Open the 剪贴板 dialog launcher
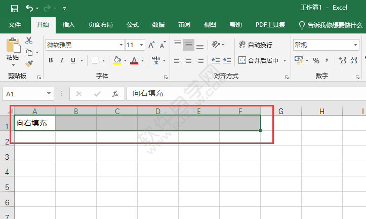This screenshot has width=366, height=219. 39,77
